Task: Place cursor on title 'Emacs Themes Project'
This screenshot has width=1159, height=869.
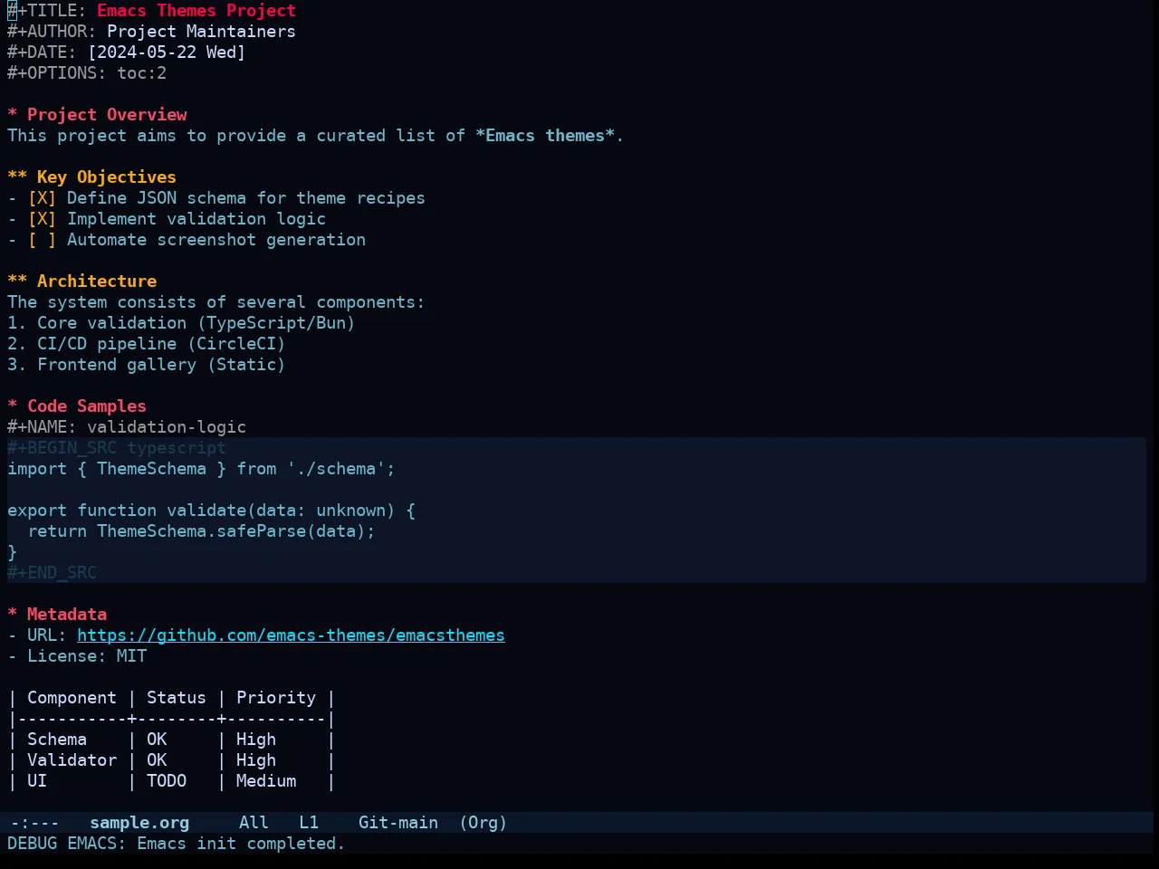Action: tap(196, 11)
